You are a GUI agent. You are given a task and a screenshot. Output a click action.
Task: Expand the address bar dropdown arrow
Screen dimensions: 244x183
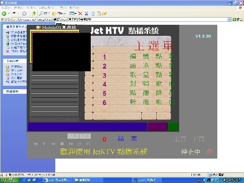point(229,19)
